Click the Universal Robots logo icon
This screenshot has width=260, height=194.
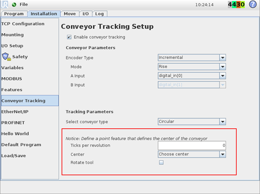point(5,4)
